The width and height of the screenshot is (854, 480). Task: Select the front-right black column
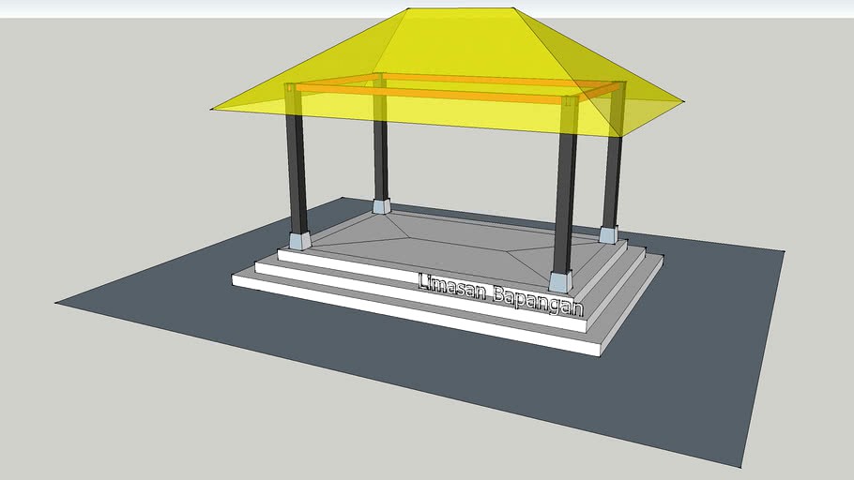[x=565, y=206]
